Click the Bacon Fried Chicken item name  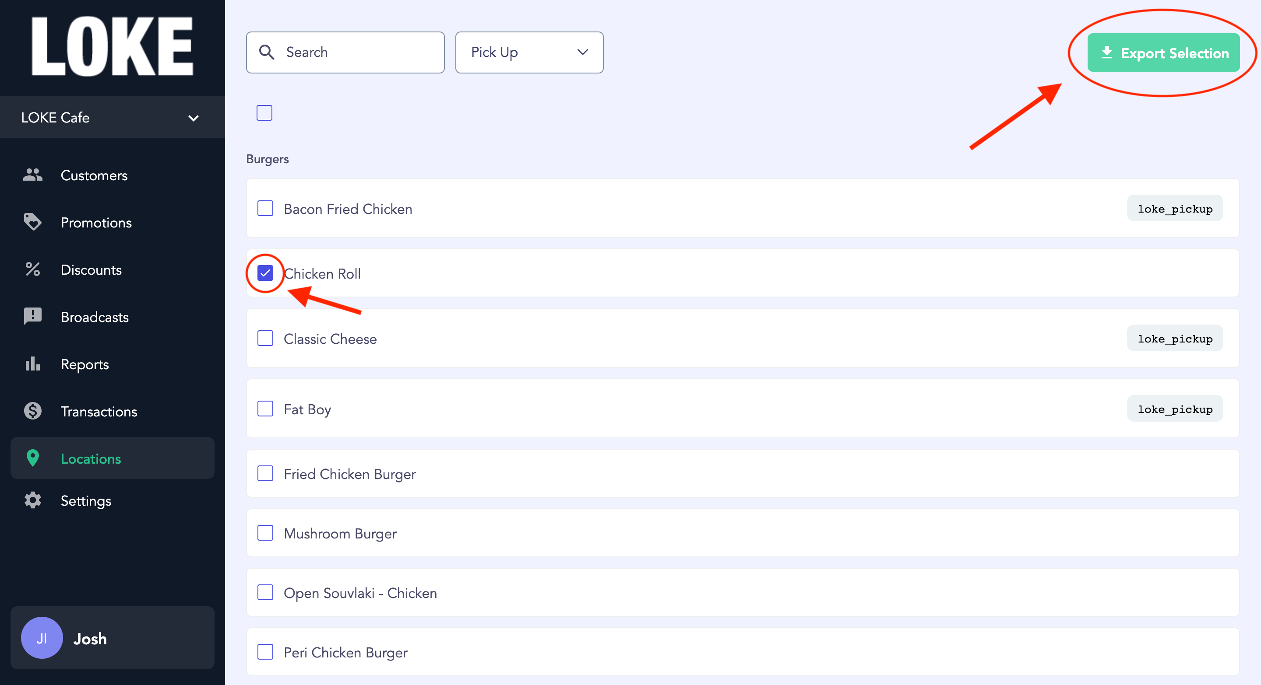point(348,209)
